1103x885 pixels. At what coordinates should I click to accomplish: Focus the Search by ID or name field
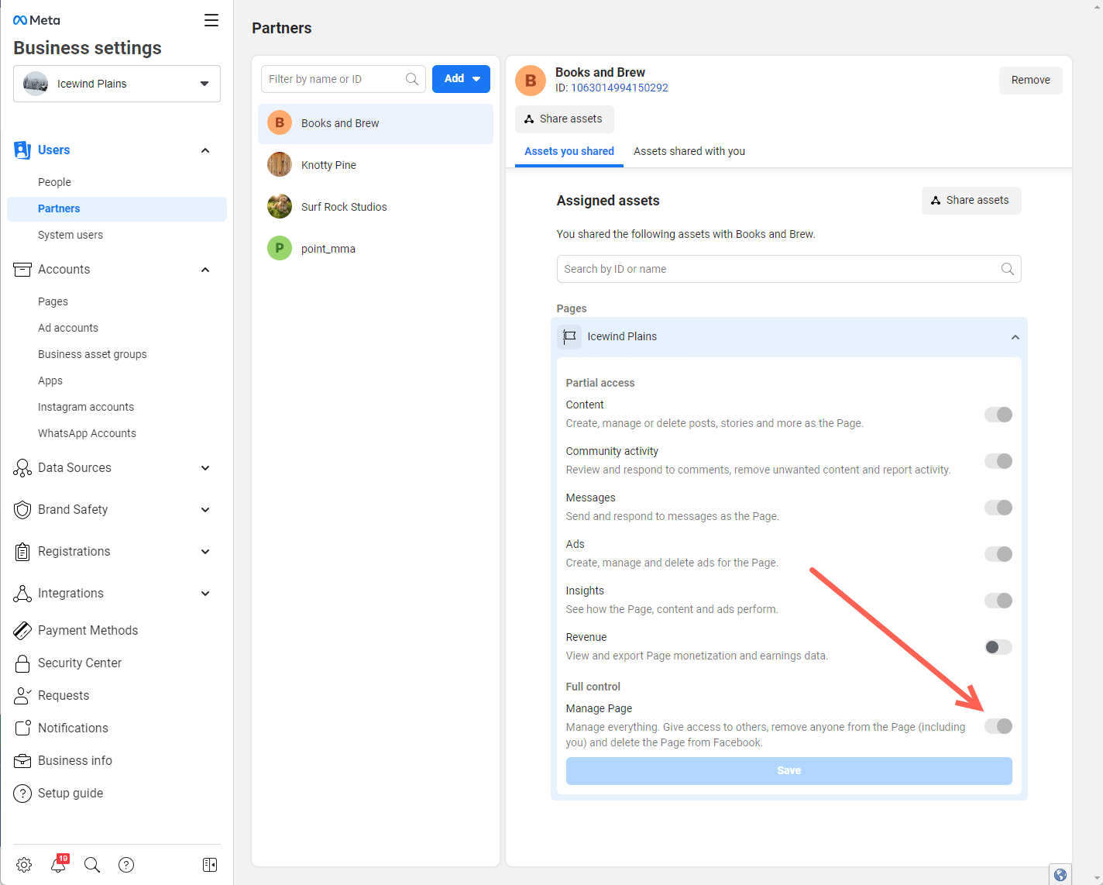pyautogui.click(x=789, y=269)
